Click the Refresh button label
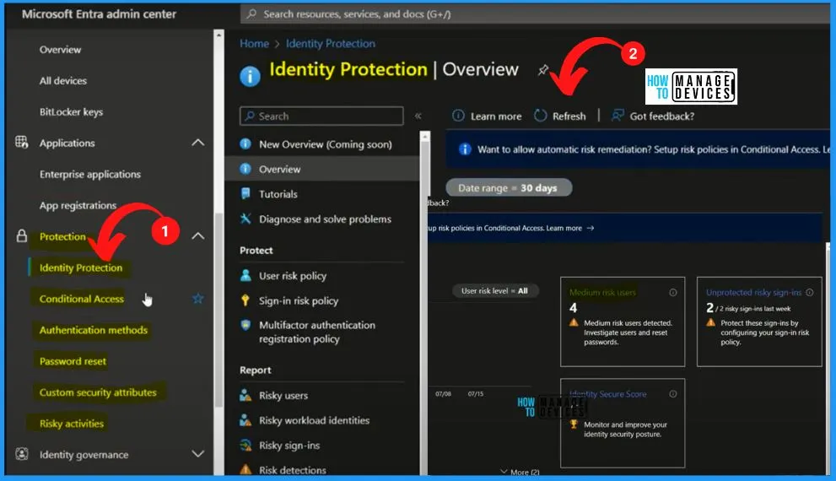Viewport: 836px width, 481px height. point(569,116)
